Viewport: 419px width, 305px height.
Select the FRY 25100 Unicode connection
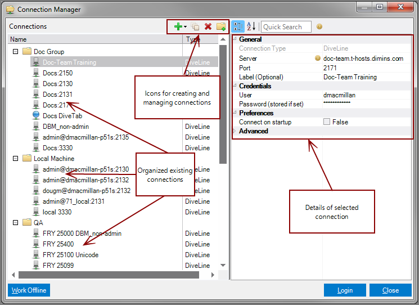pyautogui.click(x=70, y=255)
